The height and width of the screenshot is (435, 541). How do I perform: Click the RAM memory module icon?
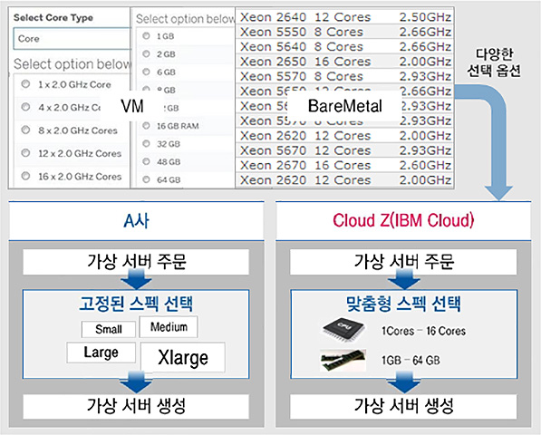[x=343, y=361]
